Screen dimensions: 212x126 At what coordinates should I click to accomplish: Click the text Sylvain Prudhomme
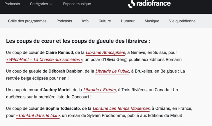106,116
